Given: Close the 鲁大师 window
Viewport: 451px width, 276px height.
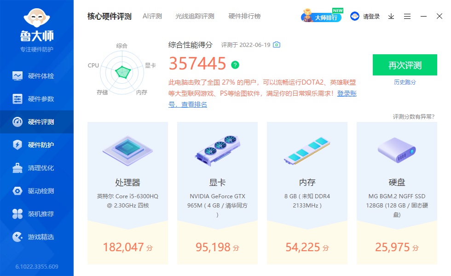Looking at the screenshot, I should [x=439, y=16].
